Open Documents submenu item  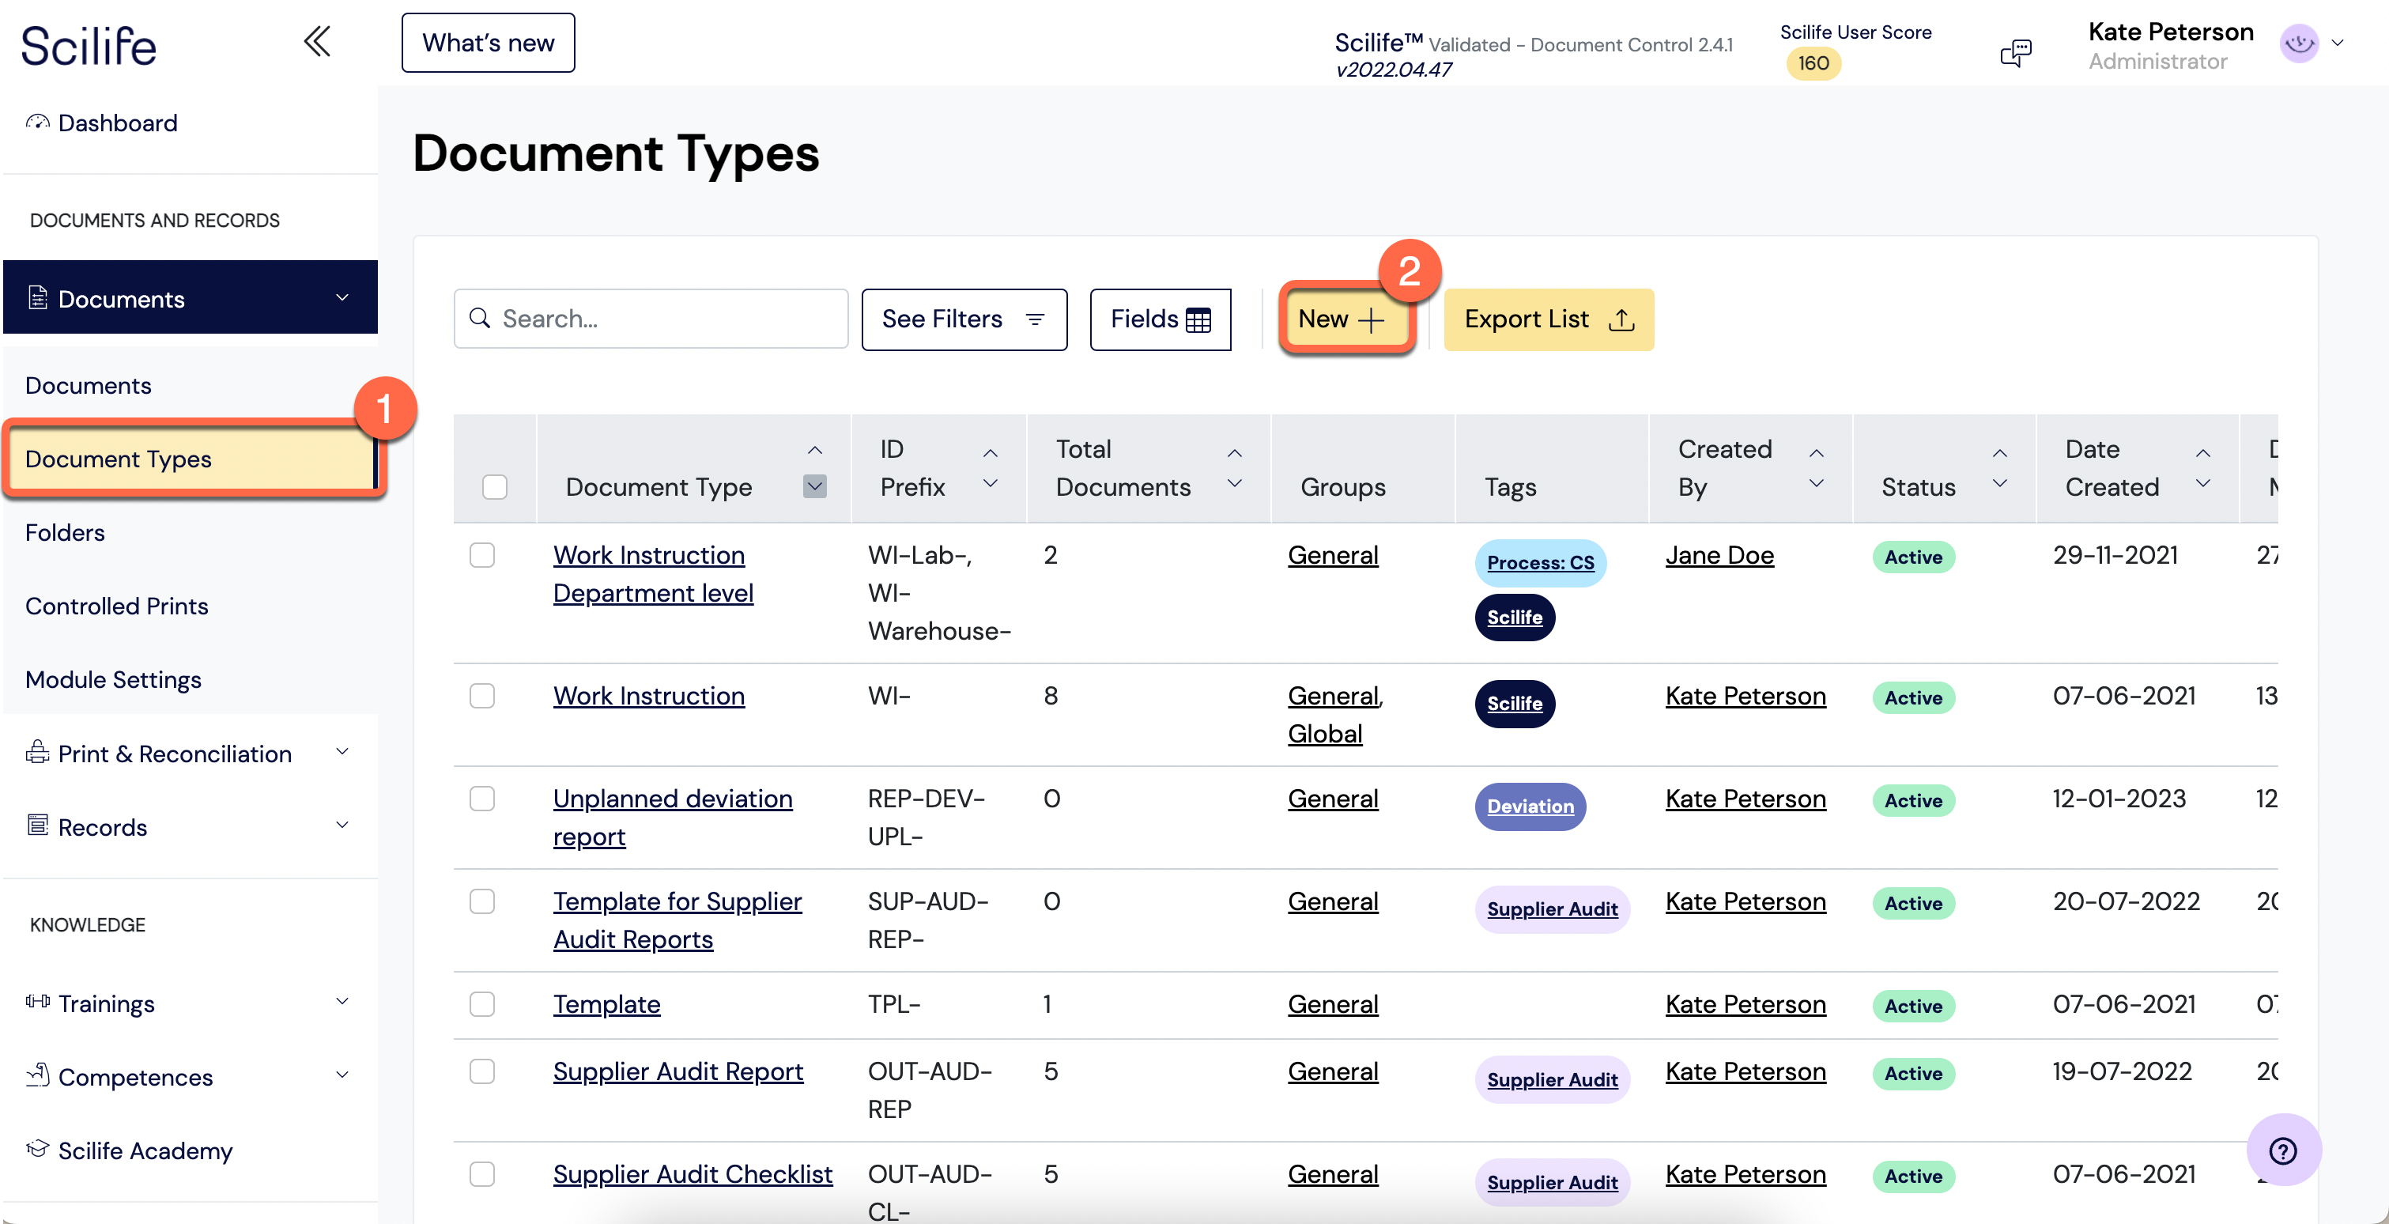[x=88, y=385]
